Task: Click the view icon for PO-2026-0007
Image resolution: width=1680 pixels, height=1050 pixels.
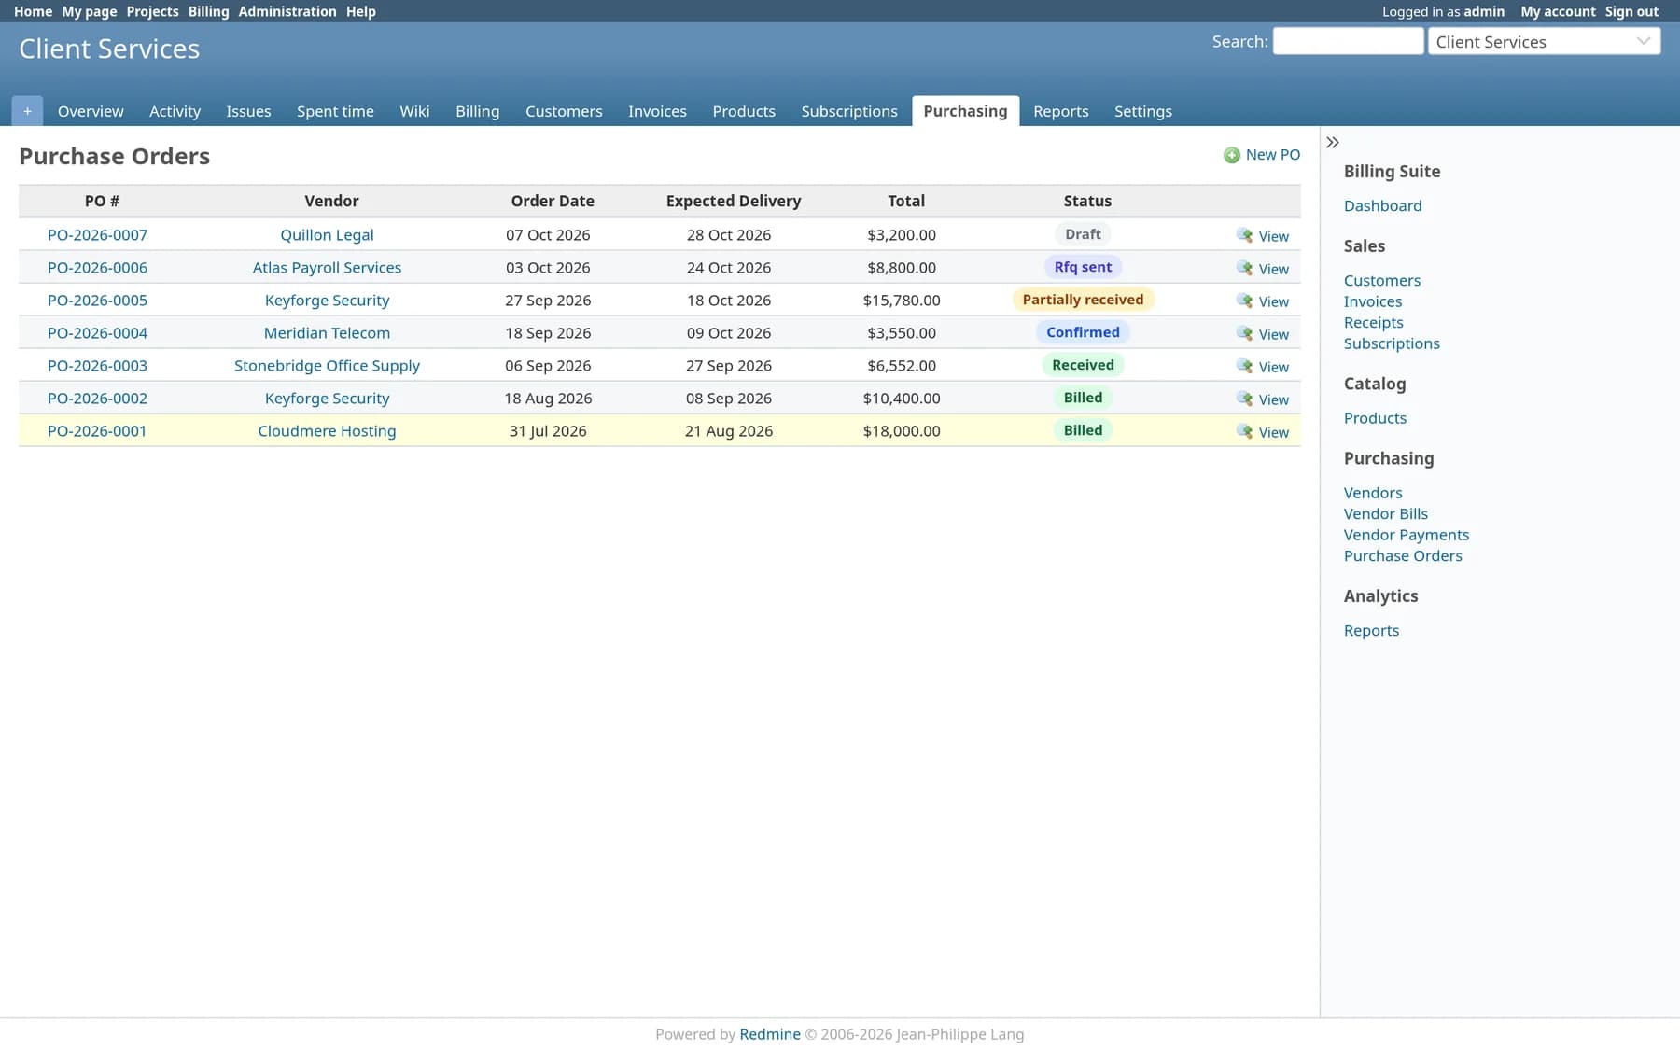Action: 1244,235
